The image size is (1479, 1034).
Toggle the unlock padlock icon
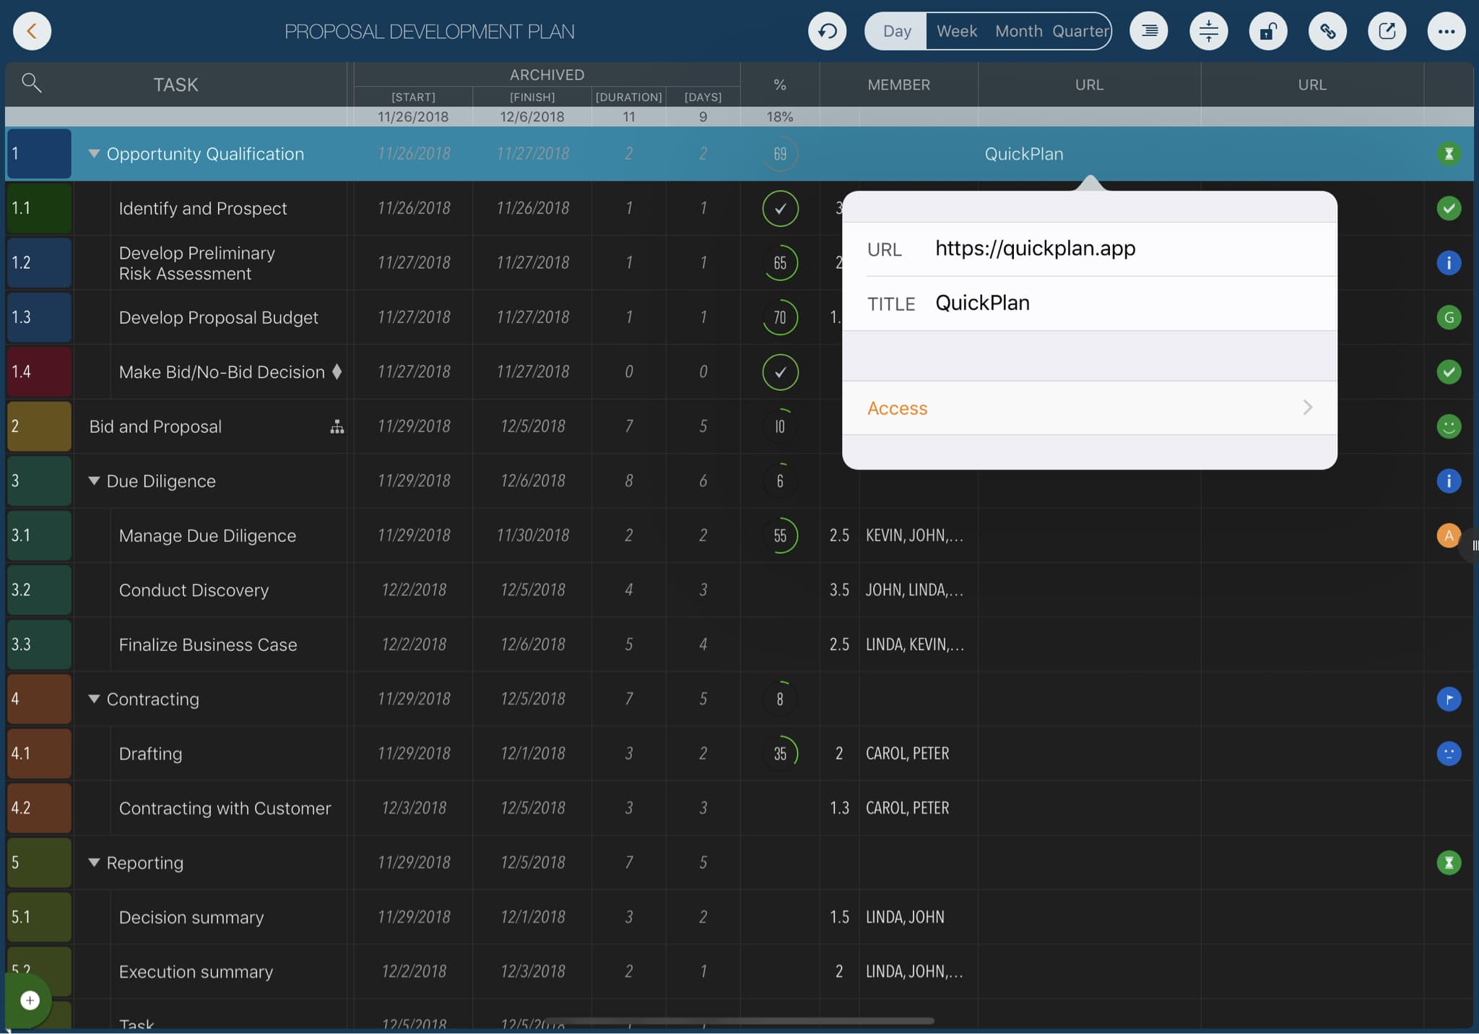(x=1268, y=31)
